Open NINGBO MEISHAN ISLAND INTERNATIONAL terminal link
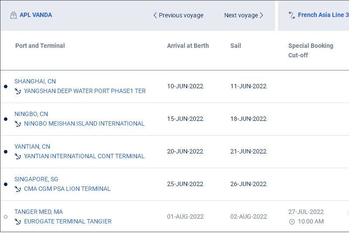 (84, 123)
